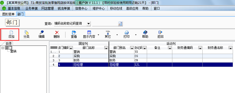The height and width of the screenshot is (93, 235).
Task: Open the 移动在线 menu
Action: pyautogui.click(x=116, y=9)
